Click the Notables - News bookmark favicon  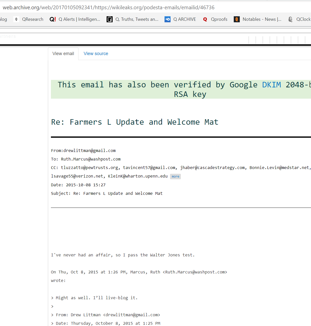237,19
